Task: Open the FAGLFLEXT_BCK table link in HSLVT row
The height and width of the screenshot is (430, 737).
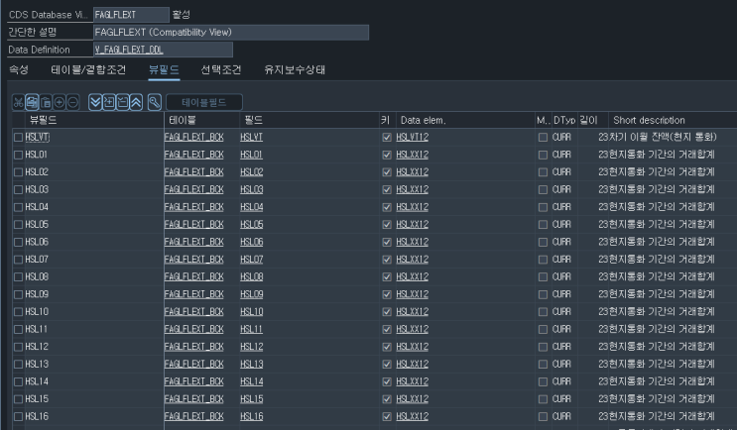Action: pyautogui.click(x=194, y=137)
